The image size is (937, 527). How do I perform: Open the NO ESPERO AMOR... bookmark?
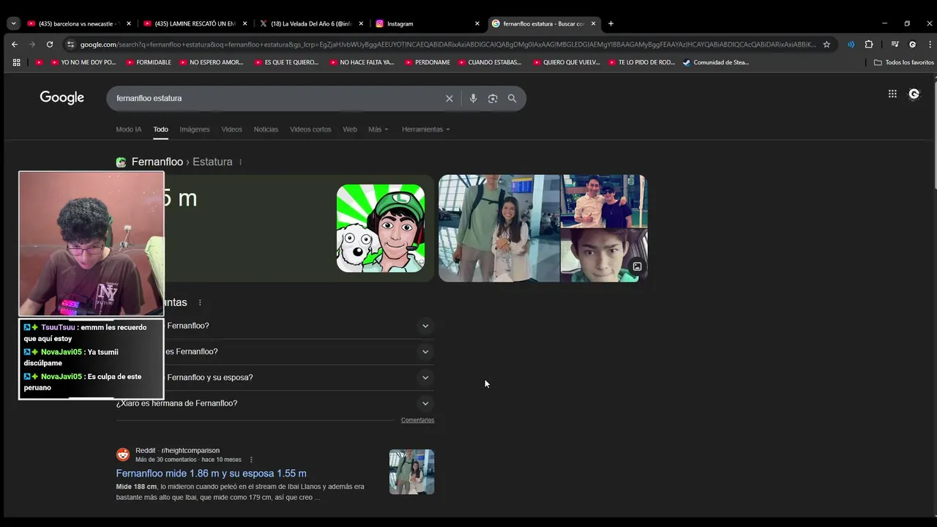212,62
